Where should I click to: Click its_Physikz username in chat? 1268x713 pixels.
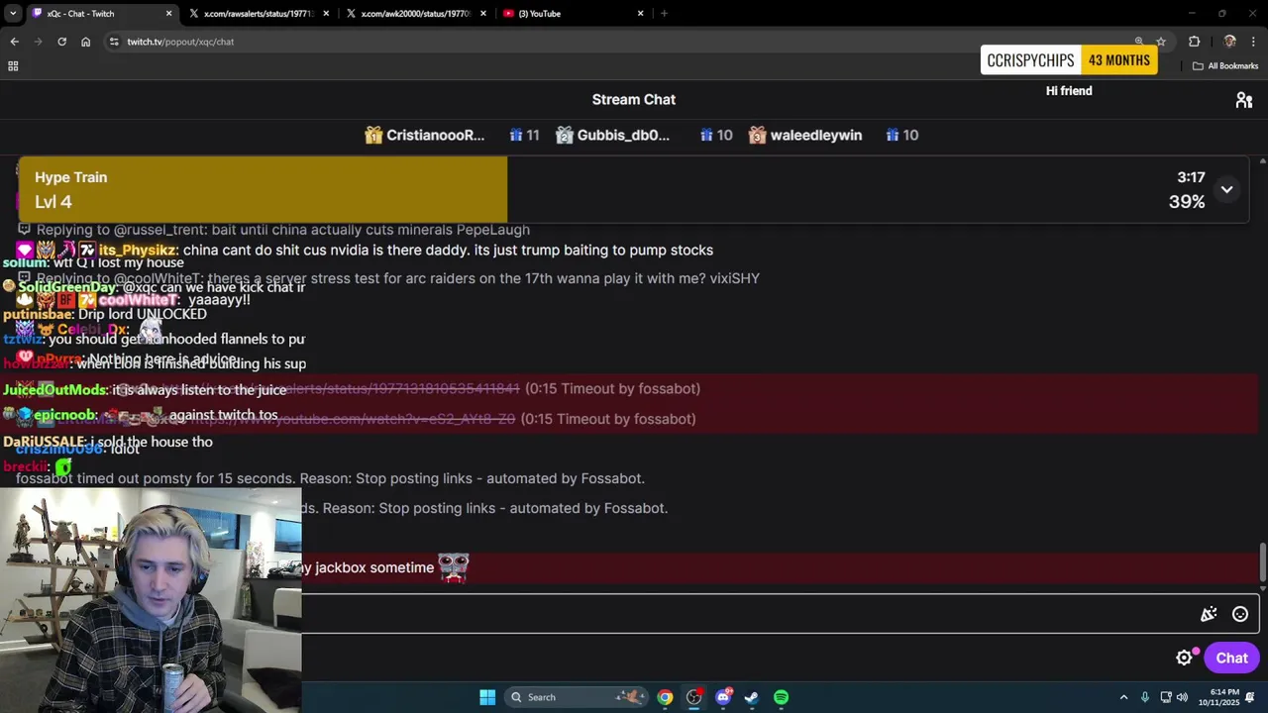pyautogui.click(x=138, y=251)
